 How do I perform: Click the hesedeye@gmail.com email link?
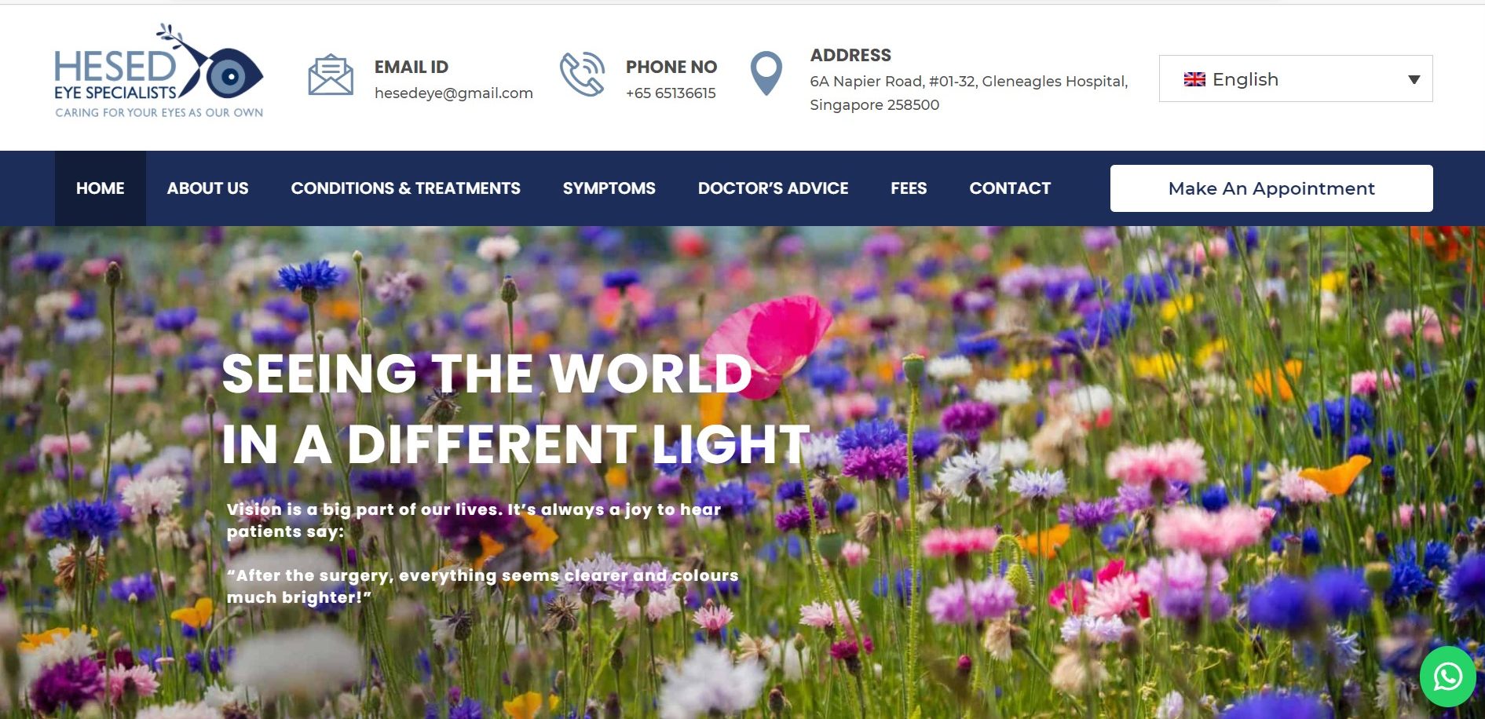point(454,93)
